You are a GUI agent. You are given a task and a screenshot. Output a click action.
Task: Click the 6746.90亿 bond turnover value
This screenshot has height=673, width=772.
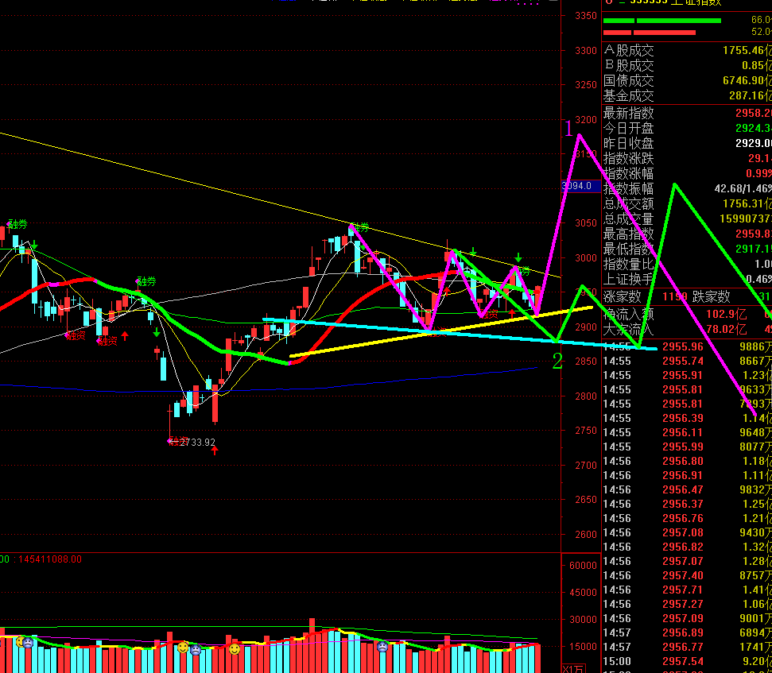(x=747, y=80)
